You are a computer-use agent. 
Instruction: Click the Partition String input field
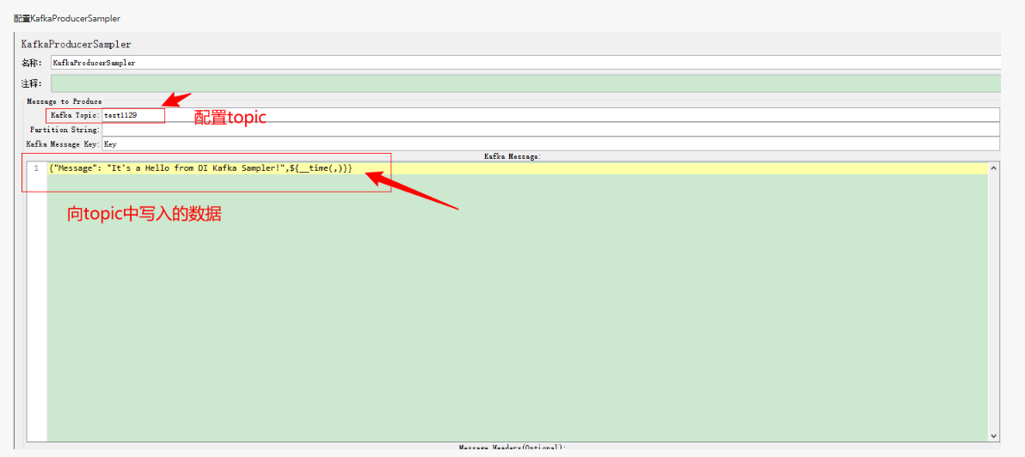(551, 129)
